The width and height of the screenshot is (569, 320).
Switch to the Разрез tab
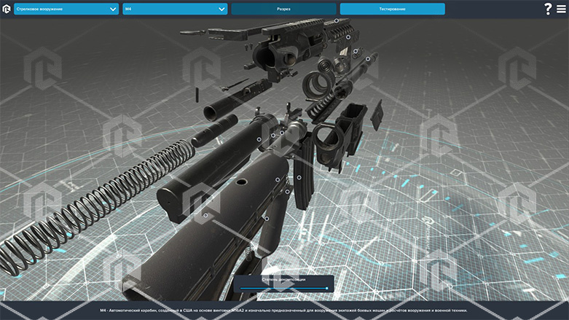(x=283, y=9)
